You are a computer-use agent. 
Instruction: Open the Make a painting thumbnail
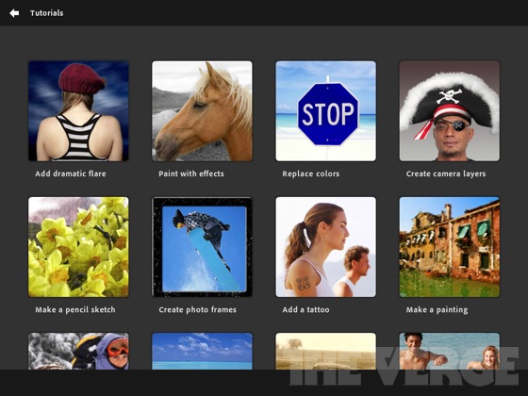coord(450,247)
